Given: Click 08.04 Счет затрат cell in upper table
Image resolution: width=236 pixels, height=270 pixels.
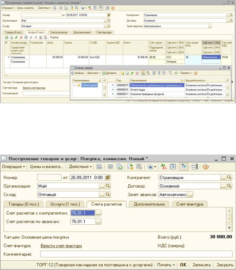Looking at the screenshot, I should point(157,57).
